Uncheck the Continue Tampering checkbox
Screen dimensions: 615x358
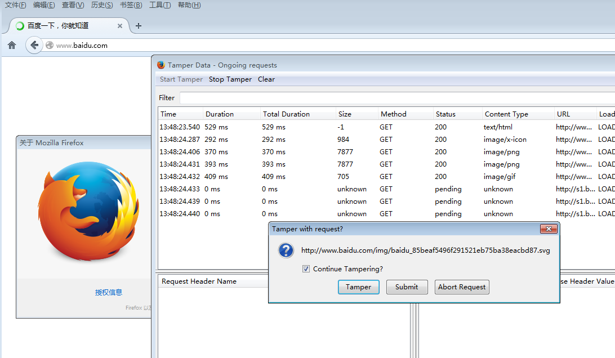pyautogui.click(x=306, y=268)
